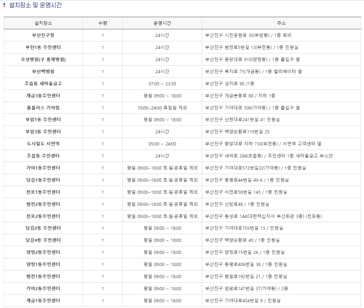Click the '양정2동주민센터' cell
Image resolution: width=364 pixels, height=308 pixels.
point(43,252)
